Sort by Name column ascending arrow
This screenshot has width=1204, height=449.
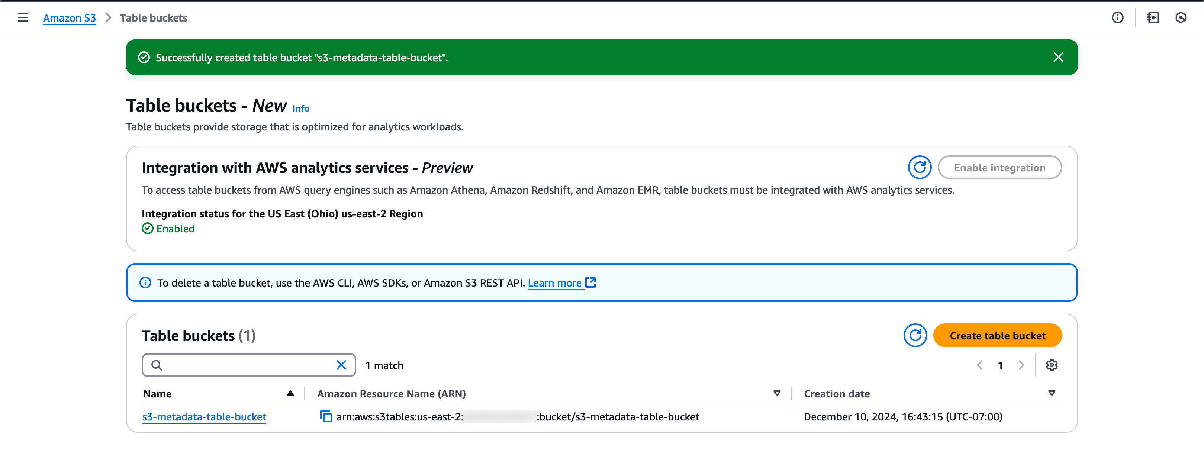[290, 393]
